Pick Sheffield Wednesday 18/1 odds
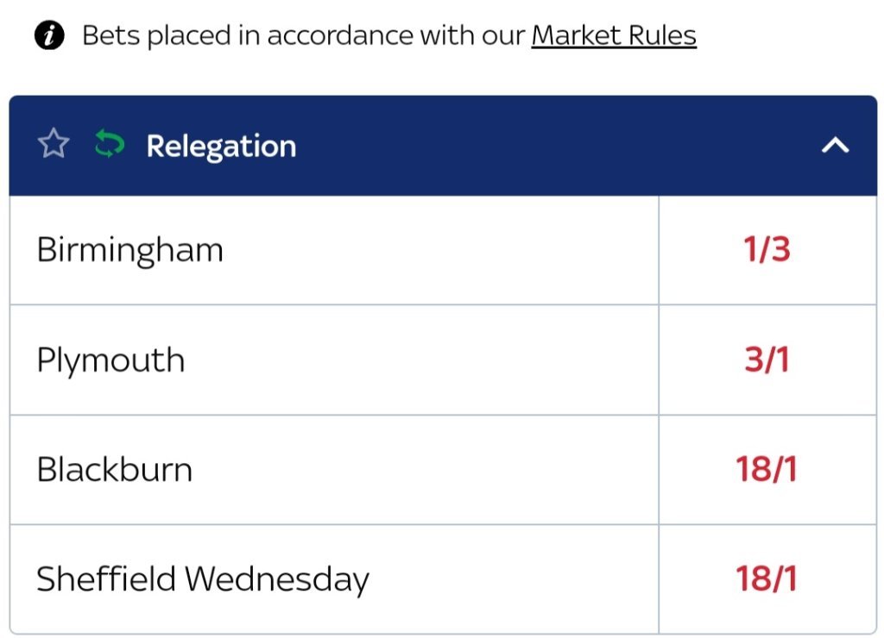 click(767, 579)
